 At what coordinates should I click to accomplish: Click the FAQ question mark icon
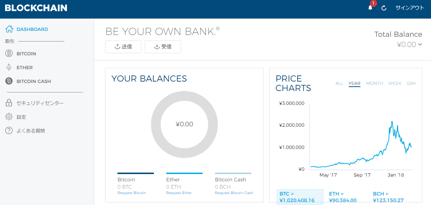point(9,131)
